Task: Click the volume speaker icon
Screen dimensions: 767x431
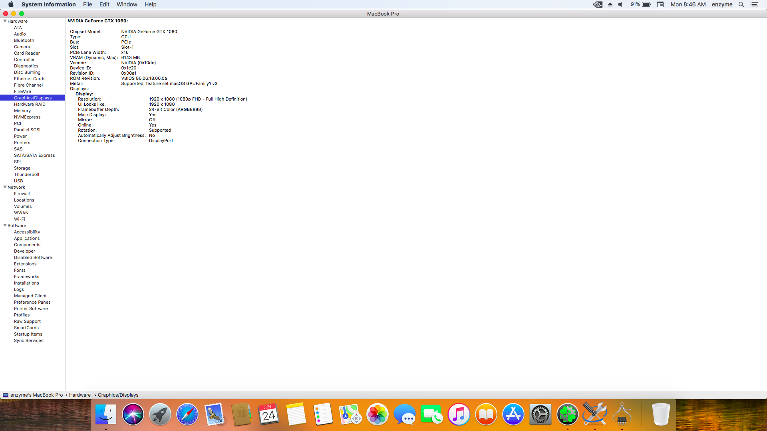Action: tap(620, 4)
